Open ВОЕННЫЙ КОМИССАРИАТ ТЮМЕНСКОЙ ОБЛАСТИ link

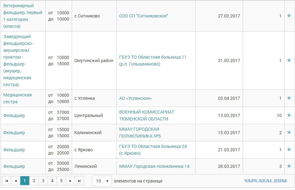coord(147,115)
